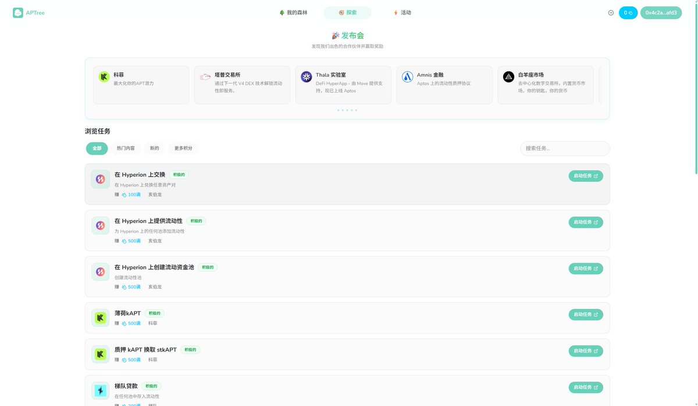Start the 梯队贷款 task

(586, 387)
